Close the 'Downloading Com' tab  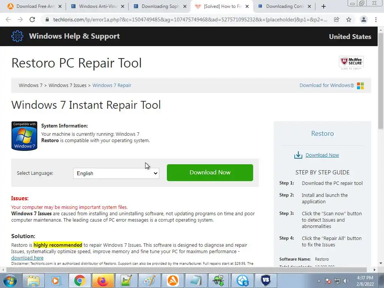tap(309, 7)
